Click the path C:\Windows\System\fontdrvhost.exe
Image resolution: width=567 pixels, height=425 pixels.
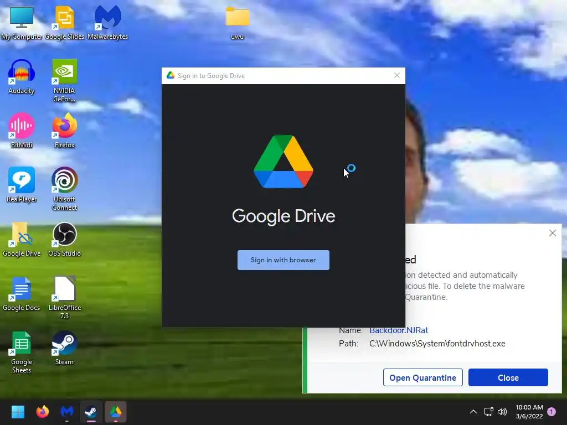tap(437, 344)
